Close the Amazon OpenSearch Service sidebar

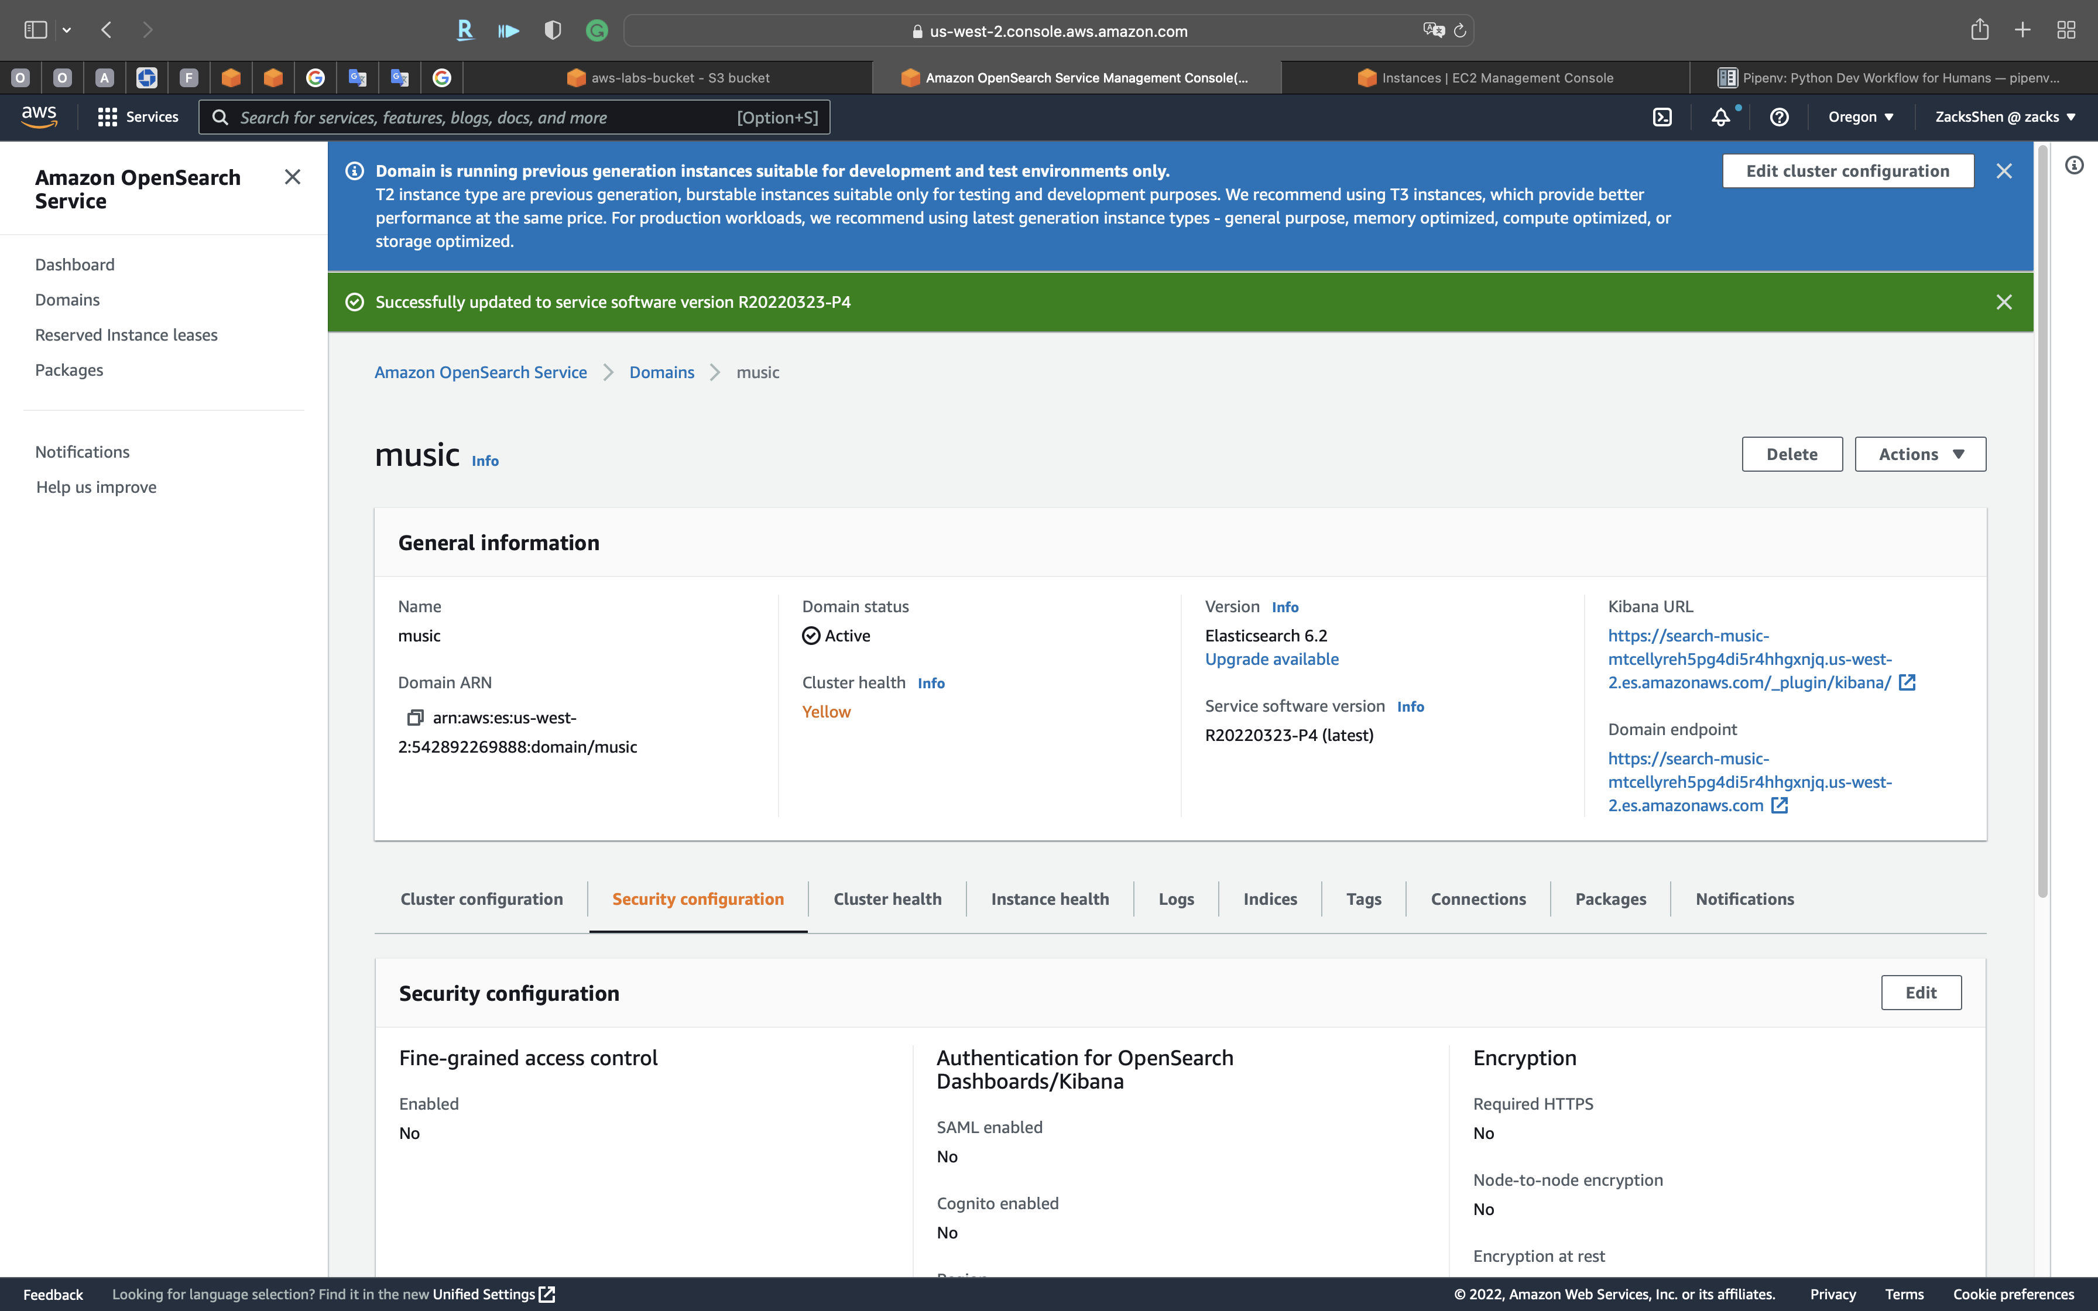click(x=292, y=178)
